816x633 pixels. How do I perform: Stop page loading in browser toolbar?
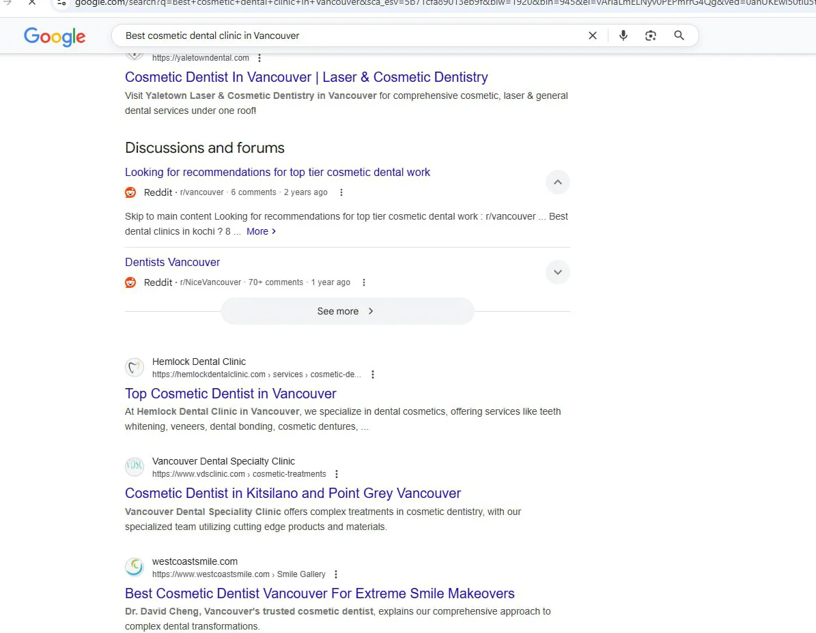(31, 3)
